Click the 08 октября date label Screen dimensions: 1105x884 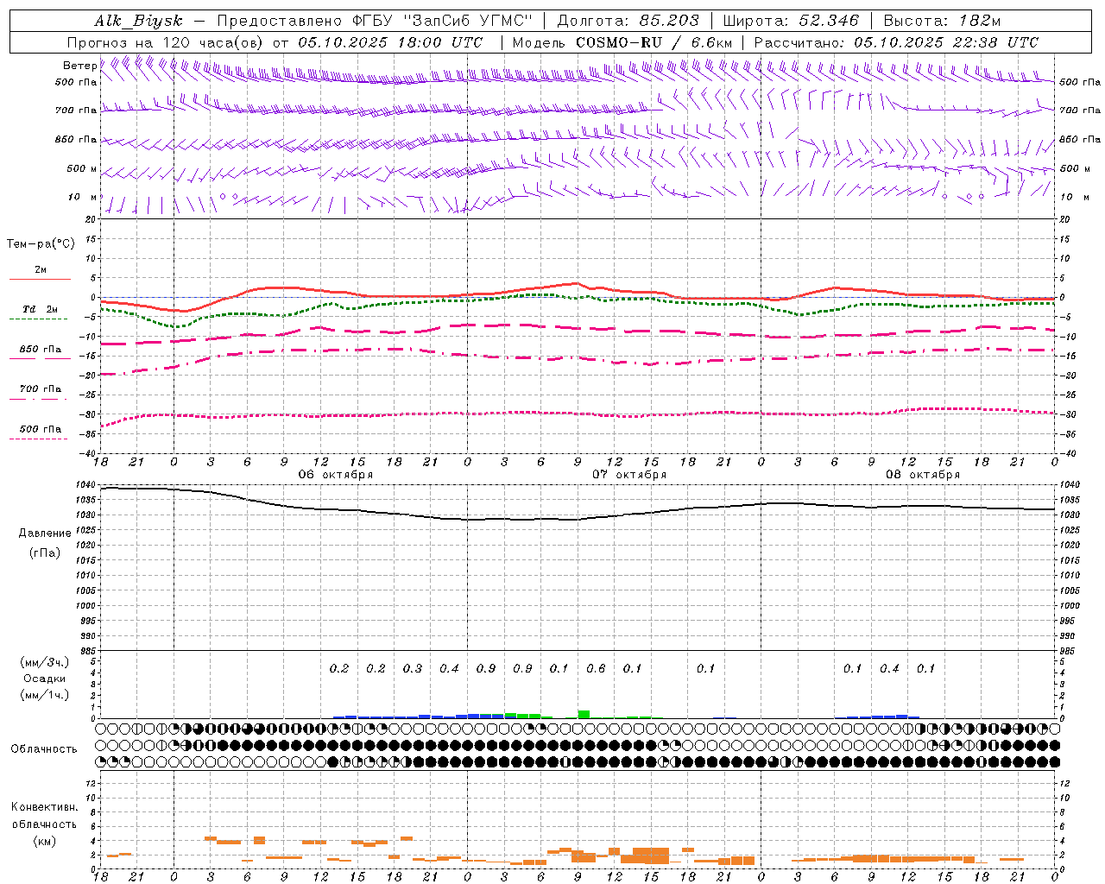[x=923, y=475]
